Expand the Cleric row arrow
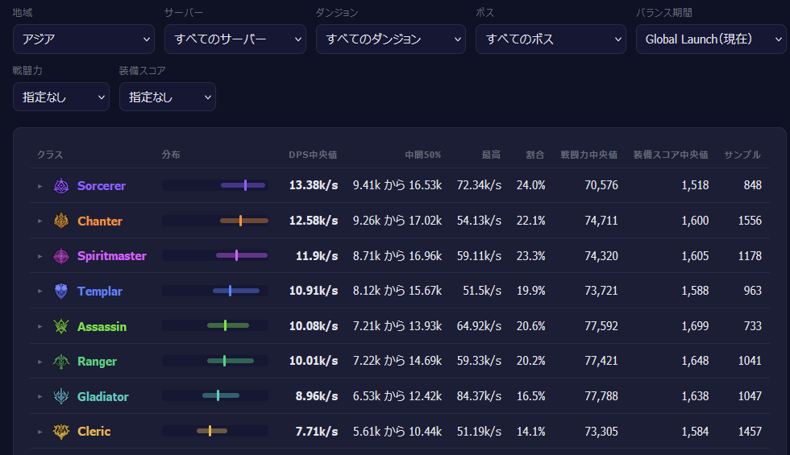Screen dimensions: 790x455 coord(39,432)
